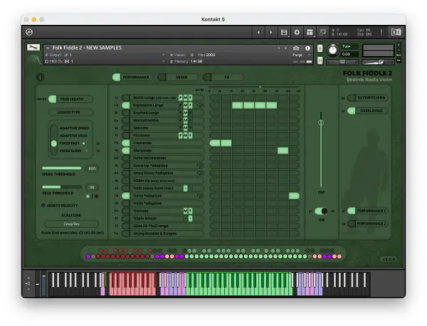Screen dimensions: 427x326
Task: Toggle the minimized view icon
Action: click(322, 33)
